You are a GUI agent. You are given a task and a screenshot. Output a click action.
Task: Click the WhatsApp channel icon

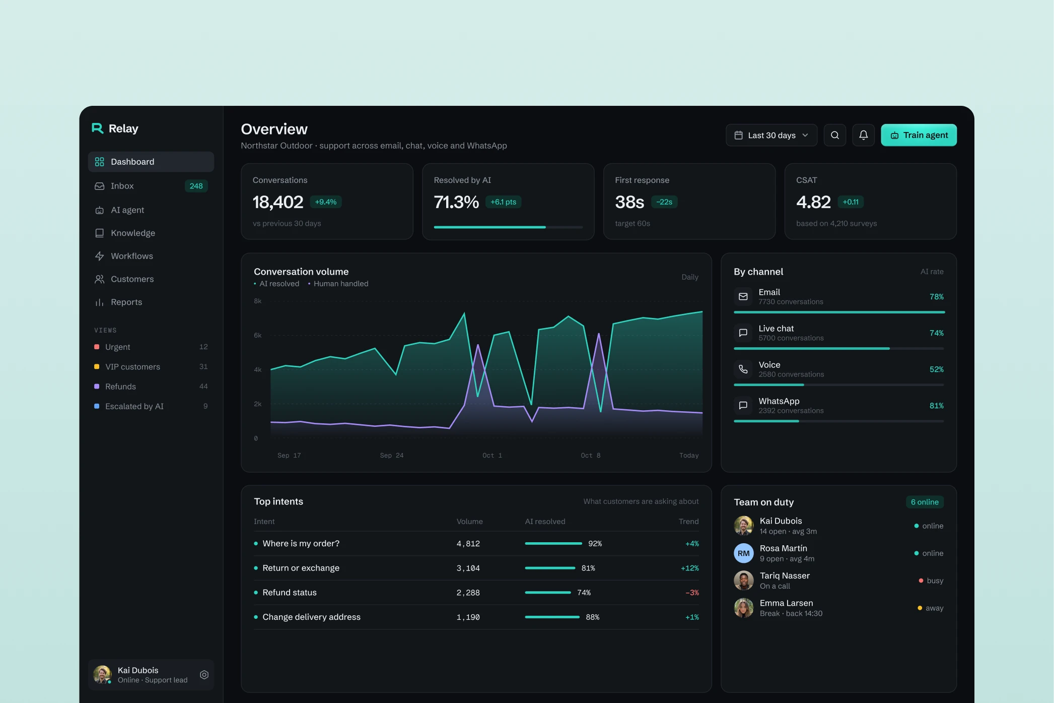(743, 405)
